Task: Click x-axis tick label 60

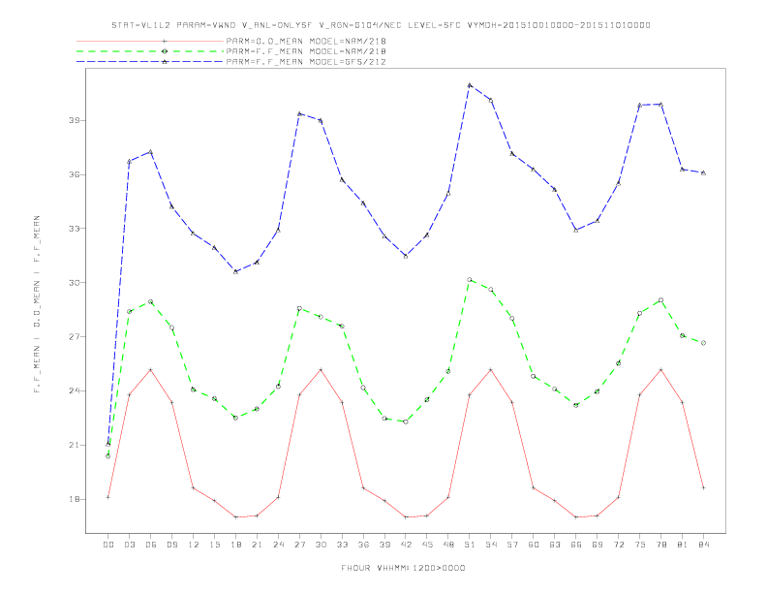Action: coord(534,545)
